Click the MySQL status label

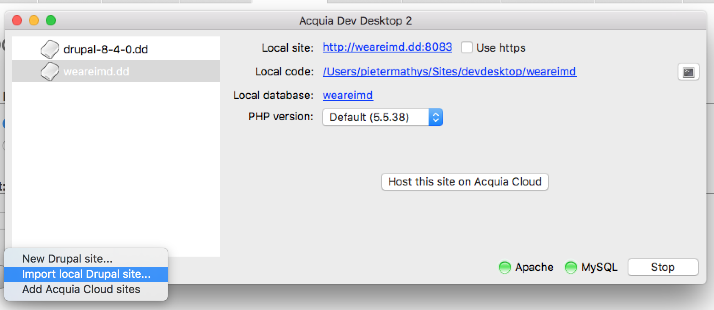599,267
